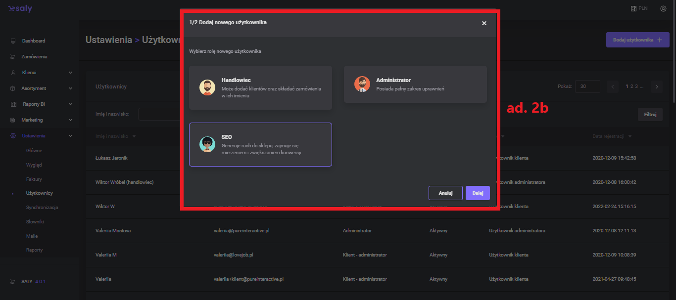Click the Dashboard monitor icon in sidebar
This screenshot has width=676, height=300.
coord(13,41)
